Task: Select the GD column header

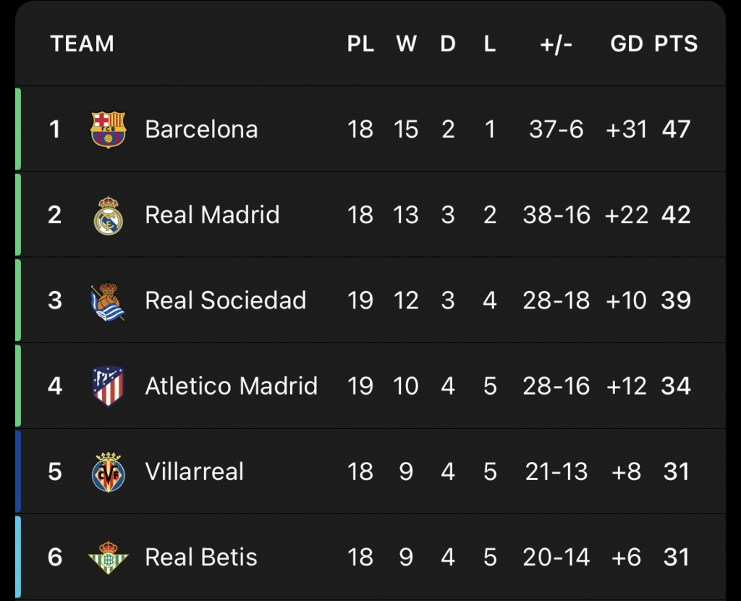Action: coord(627,43)
